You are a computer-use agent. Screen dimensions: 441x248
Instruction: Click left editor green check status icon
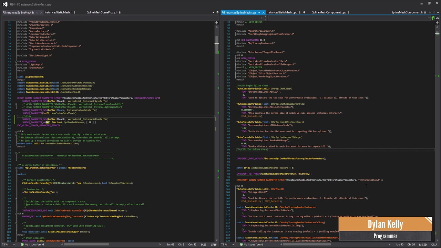point(22,245)
